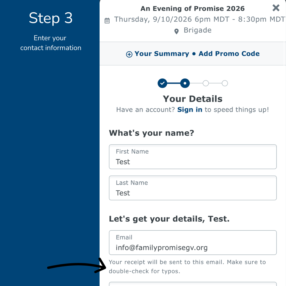The width and height of the screenshot is (286, 286).
Task: Expand Your Summary with the plus icon
Action: pyautogui.click(x=129, y=54)
